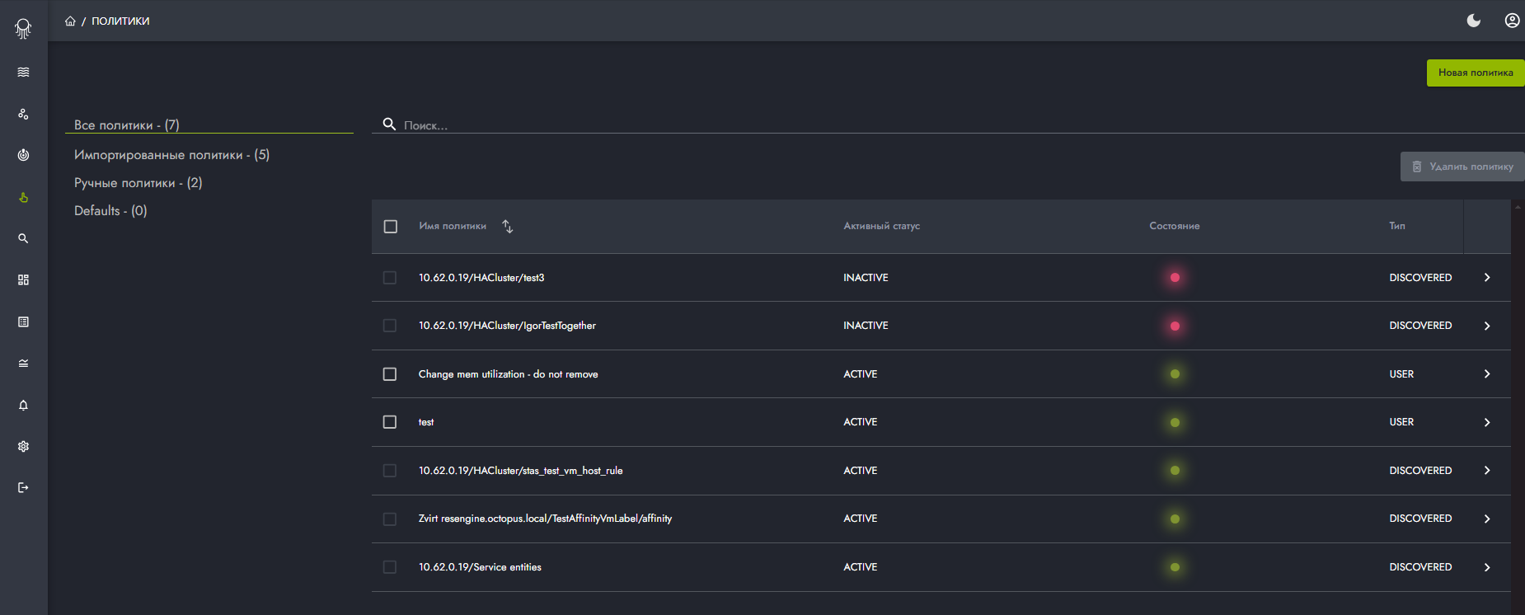Select Ручные политики (2) filter
Viewport: 1525px width, 615px height.
pyautogui.click(x=138, y=183)
